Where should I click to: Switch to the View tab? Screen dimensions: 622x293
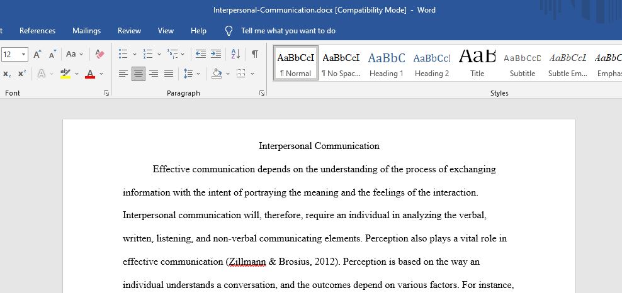pyautogui.click(x=166, y=31)
